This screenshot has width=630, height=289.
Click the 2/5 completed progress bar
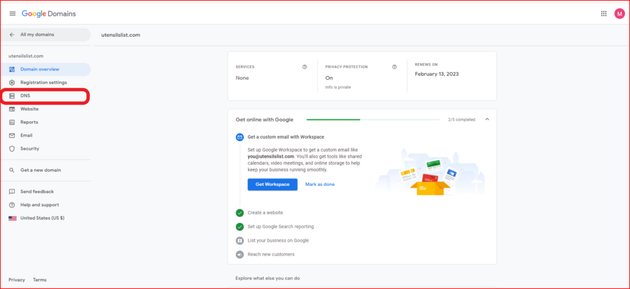(x=373, y=120)
